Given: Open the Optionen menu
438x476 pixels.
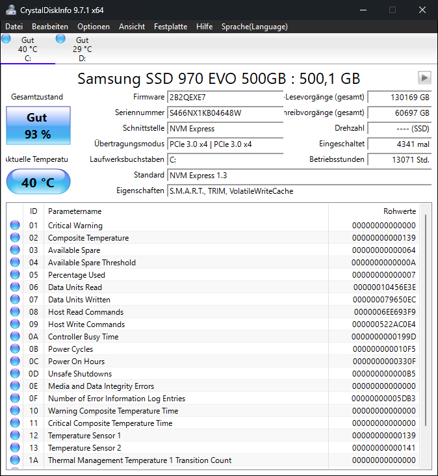Looking at the screenshot, I should pos(94,27).
